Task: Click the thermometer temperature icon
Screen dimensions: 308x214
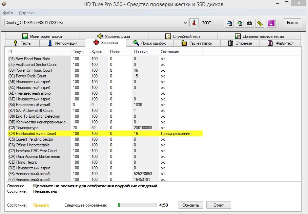Action: coord(194,23)
